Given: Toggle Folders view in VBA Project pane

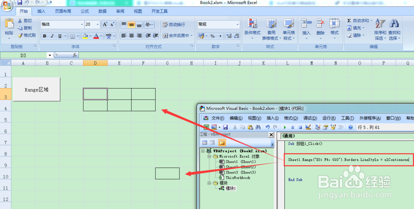Looking at the screenshot, I should point(222,143).
